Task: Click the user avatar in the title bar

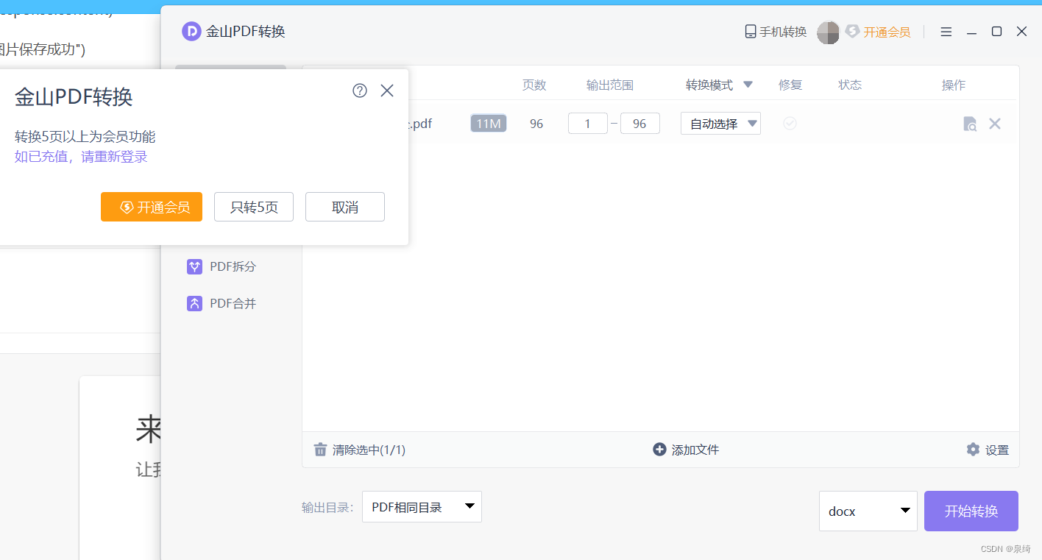Action: (x=828, y=32)
